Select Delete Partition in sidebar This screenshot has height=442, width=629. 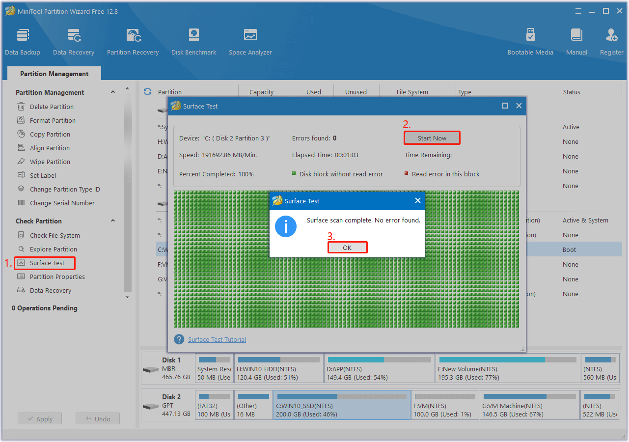pos(52,107)
